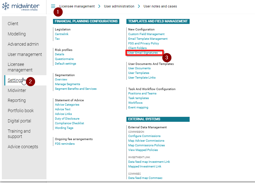Open Settings in the sidebar
255x183 pixels.
[15, 80]
